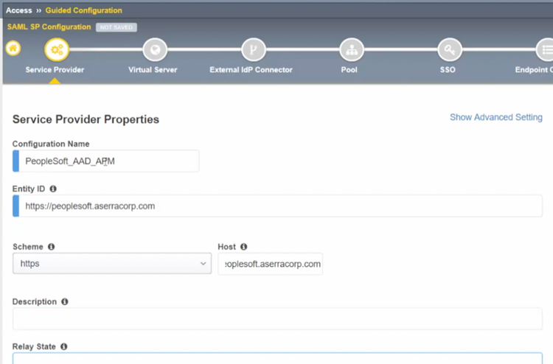This screenshot has width=553, height=364.
Task: Click the Virtual Server step label
Action: pyautogui.click(x=153, y=70)
